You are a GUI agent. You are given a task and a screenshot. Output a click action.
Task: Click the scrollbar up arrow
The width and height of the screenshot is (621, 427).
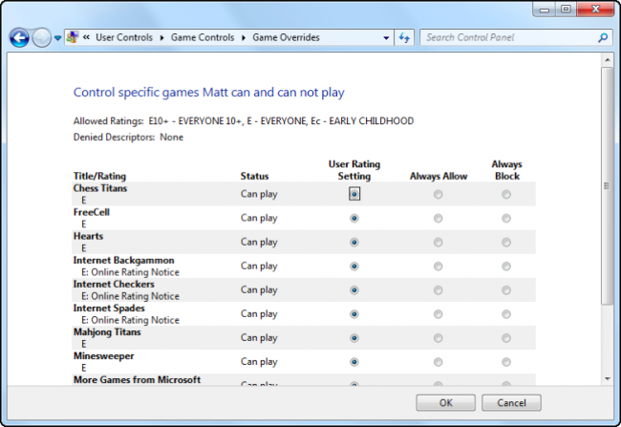pyautogui.click(x=607, y=60)
